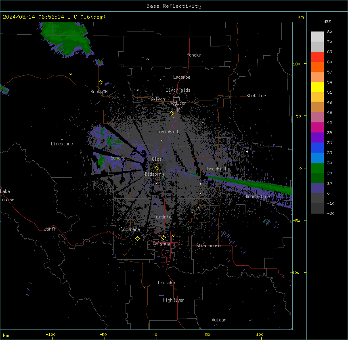Pick the light gray 70 dBZ legend swatch
This screenshot has height=340, width=348.
[317, 46]
